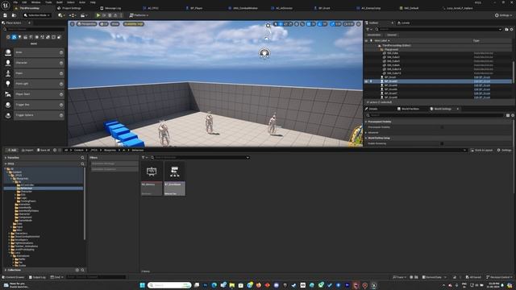This screenshot has height=290, width=516.
Task: Click the Outliner filter icon
Action: [368, 29]
